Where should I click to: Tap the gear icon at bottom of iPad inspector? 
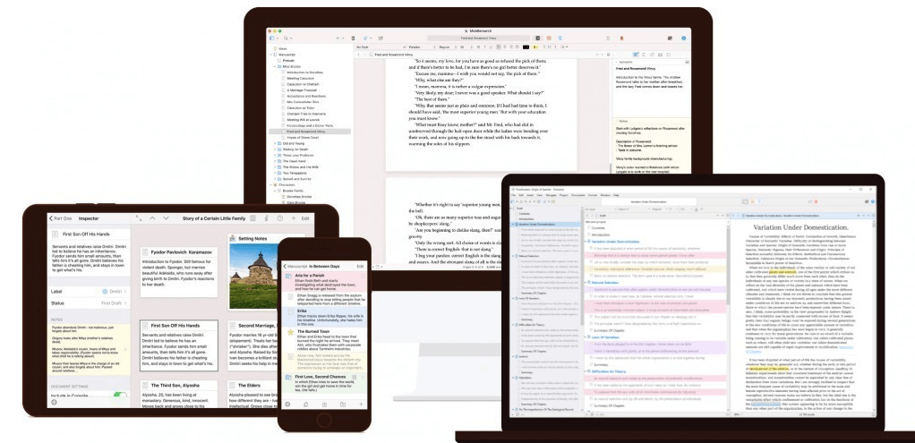tap(54, 402)
